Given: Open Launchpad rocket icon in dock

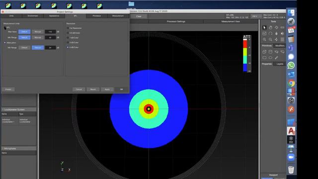Looking at the screenshot, I should tap(291, 21).
